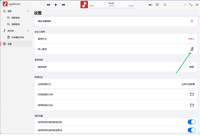Skip to the next track
The width and height of the screenshot is (200, 136).
click(64, 5)
